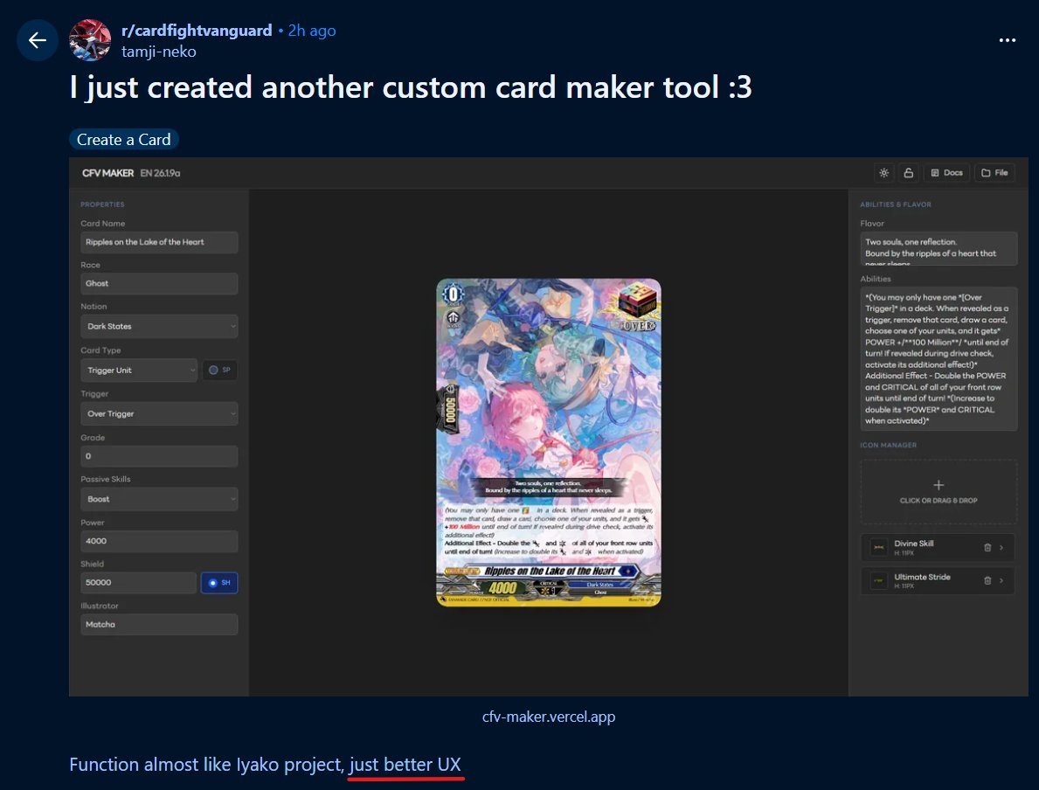This screenshot has width=1039, height=790.
Task: Click the CFV MAKER logo text
Action: pos(108,173)
